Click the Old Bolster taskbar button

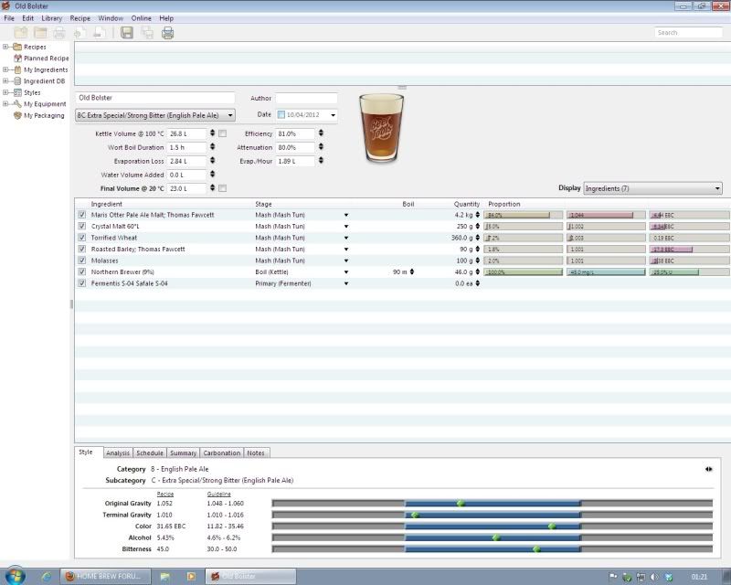point(250,576)
